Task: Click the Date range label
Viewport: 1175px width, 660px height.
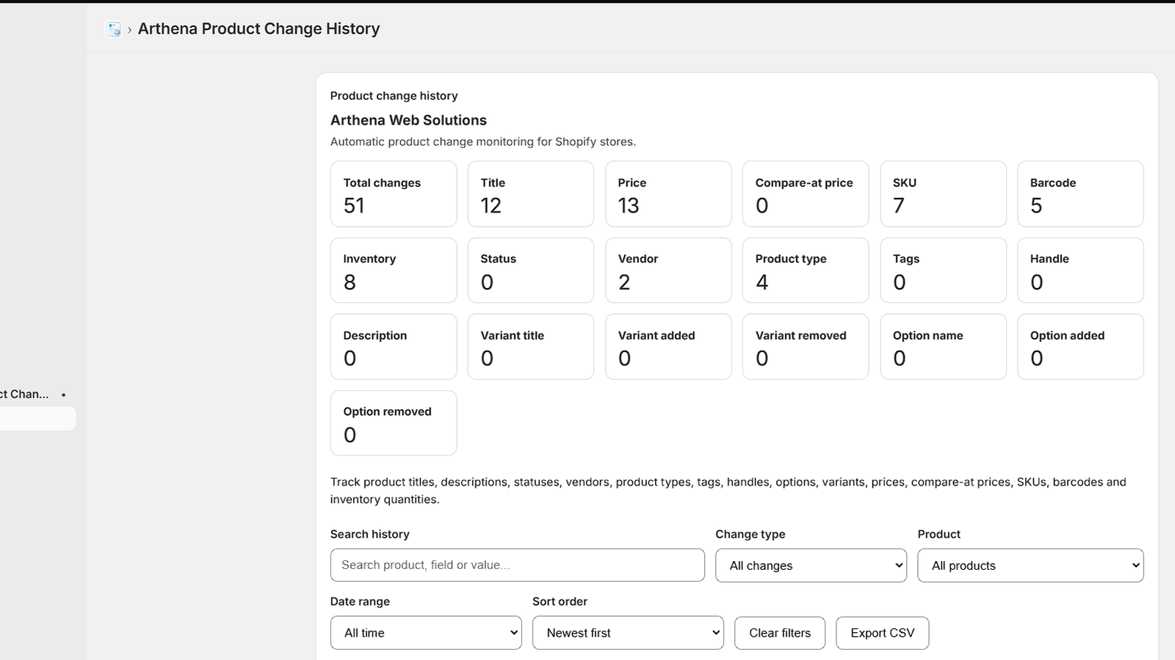Action: pos(360,601)
